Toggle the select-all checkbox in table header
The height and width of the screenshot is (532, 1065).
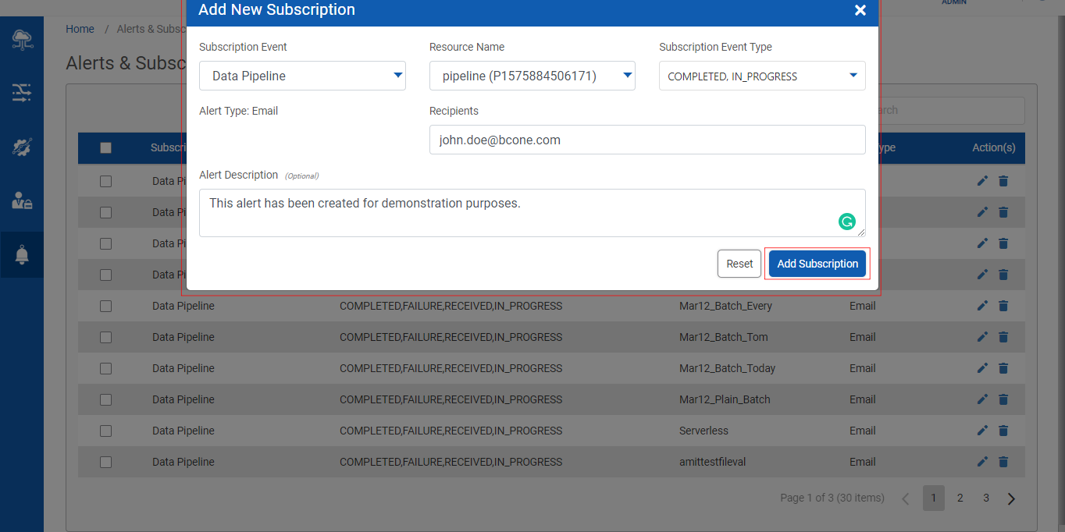106,147
